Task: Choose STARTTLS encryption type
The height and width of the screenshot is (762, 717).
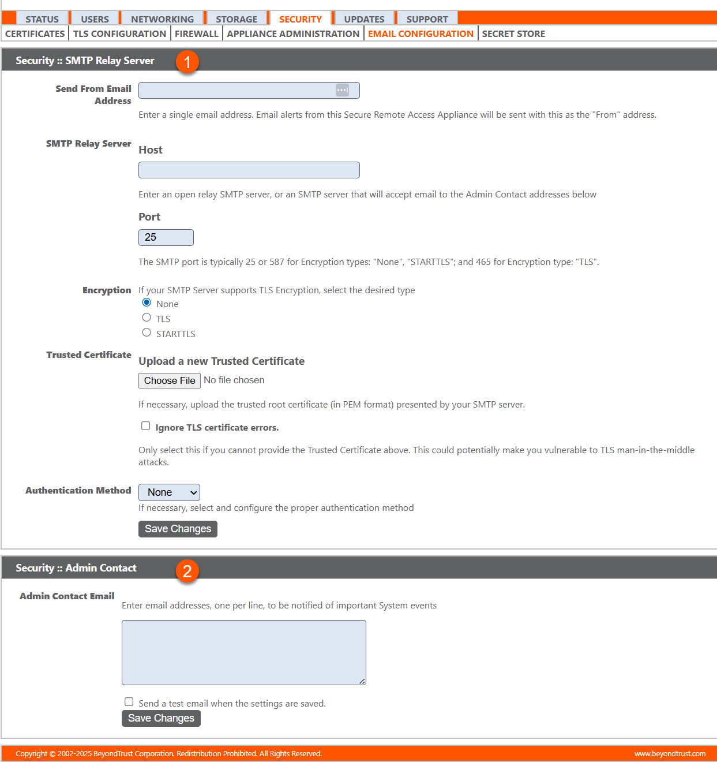Action: tap(147, 333)
